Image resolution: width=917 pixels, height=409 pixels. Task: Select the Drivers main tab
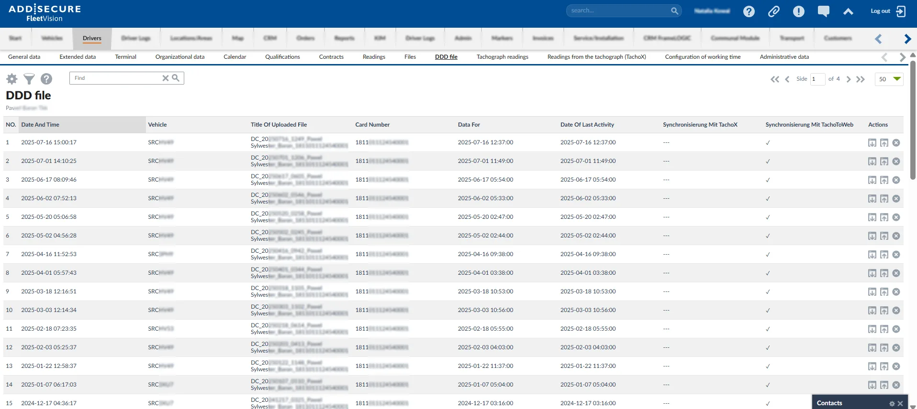92,38
